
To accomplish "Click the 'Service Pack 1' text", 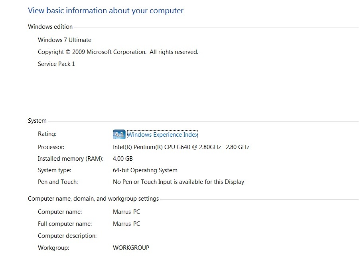I will point(56,64).
